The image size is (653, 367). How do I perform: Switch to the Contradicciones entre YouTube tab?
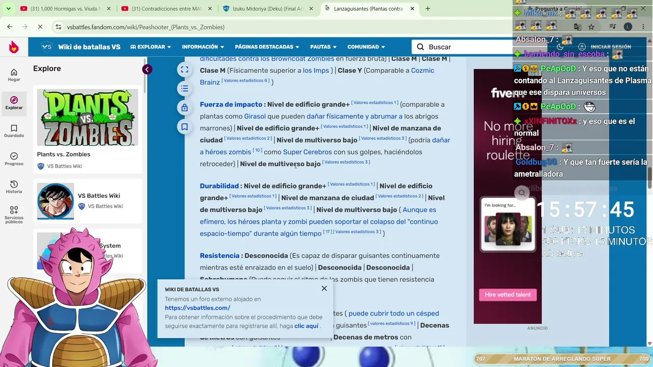[166, 9]
